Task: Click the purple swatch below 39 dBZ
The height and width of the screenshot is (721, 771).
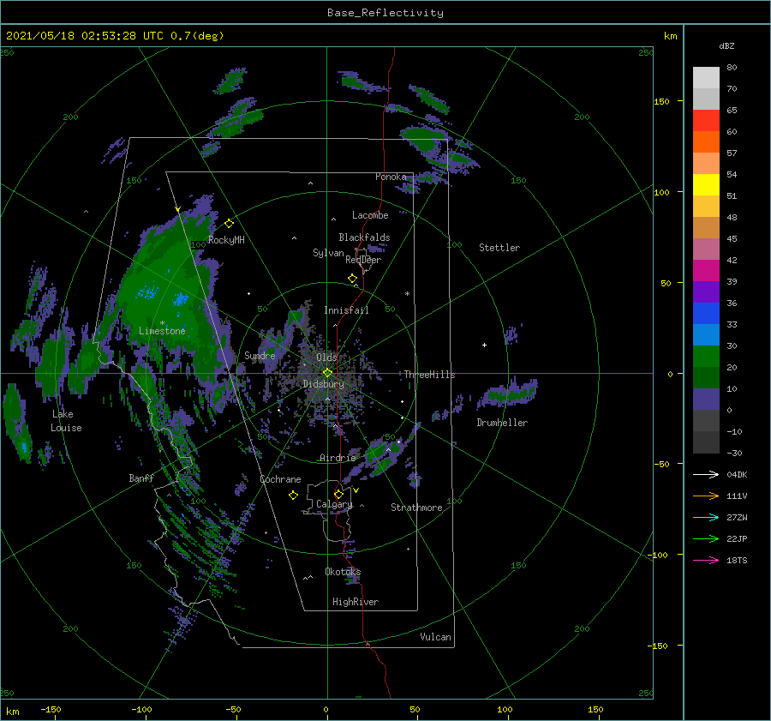Action: point(706,291)
